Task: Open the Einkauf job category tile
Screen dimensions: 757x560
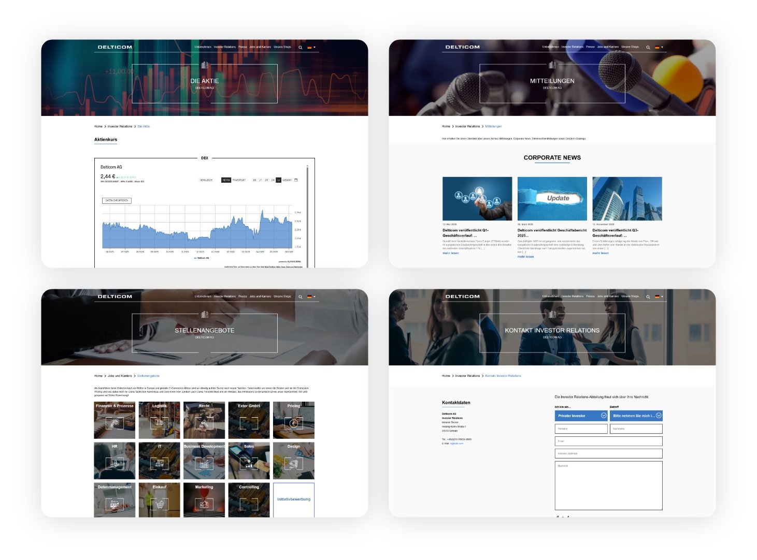Action: point(160,500)
